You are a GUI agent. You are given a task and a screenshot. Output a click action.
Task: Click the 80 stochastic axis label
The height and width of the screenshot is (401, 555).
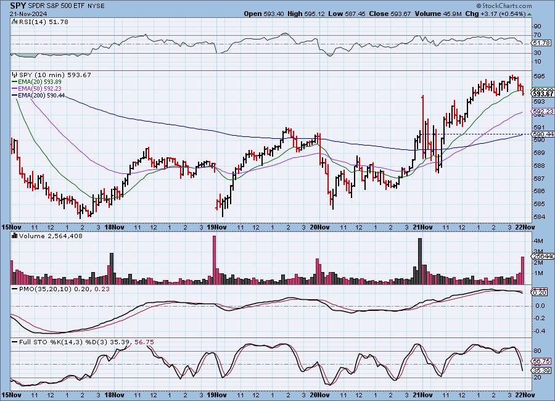click(x=537, y=351)
